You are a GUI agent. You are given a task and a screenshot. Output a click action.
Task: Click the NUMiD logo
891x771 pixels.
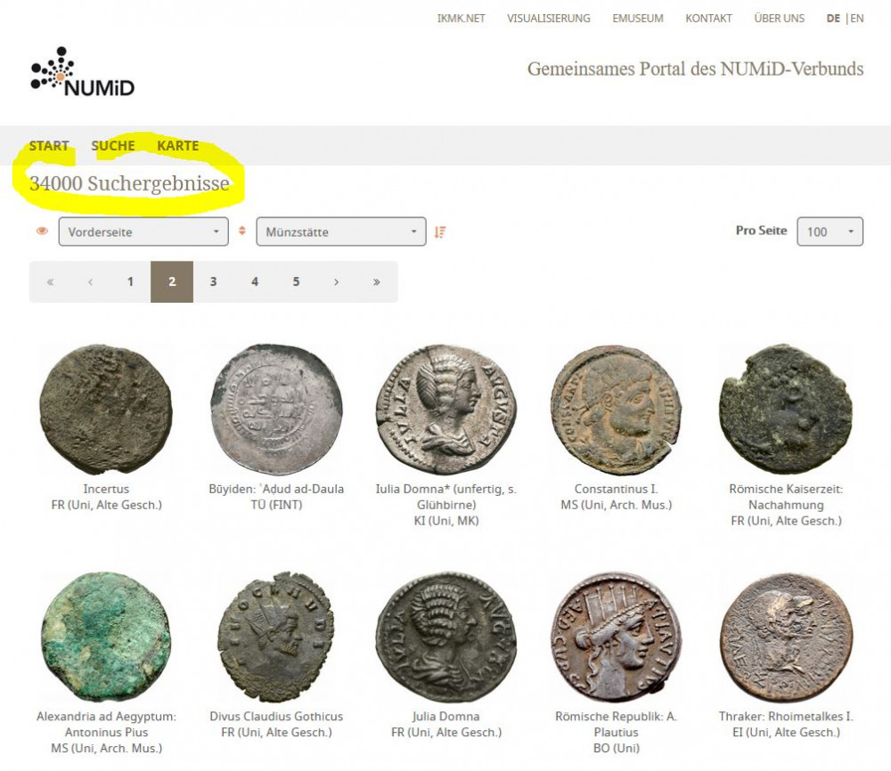(x=82, y=72)
